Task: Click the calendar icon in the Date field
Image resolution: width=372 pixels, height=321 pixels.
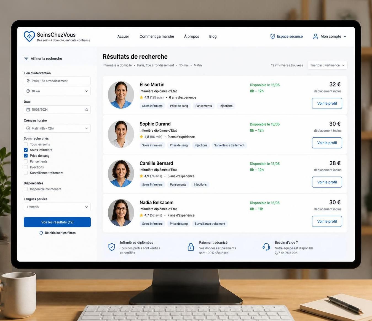Action: coord(28,110)
